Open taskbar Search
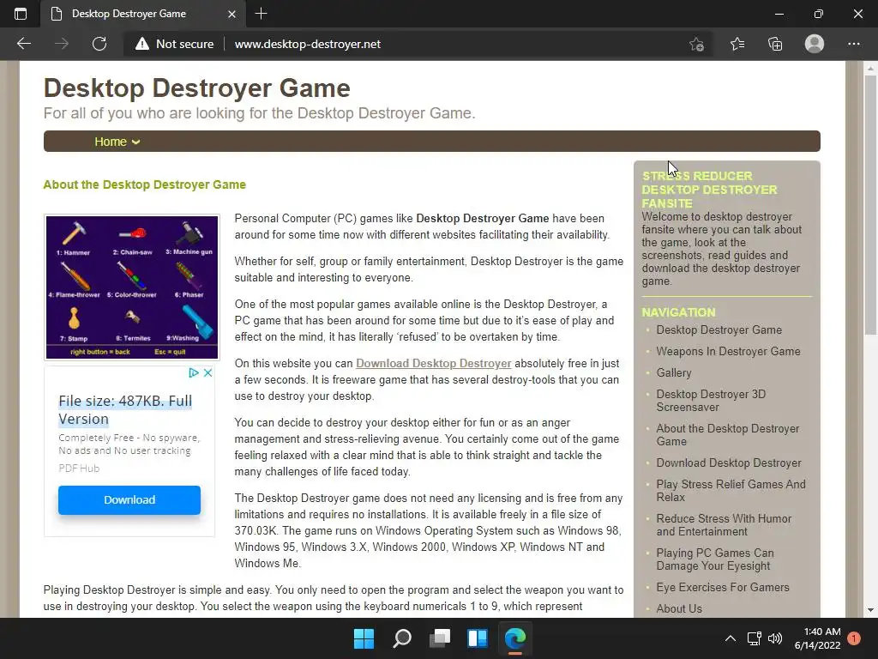The width and height of the screenshot is (878, 659). click(x=402, y=638)
